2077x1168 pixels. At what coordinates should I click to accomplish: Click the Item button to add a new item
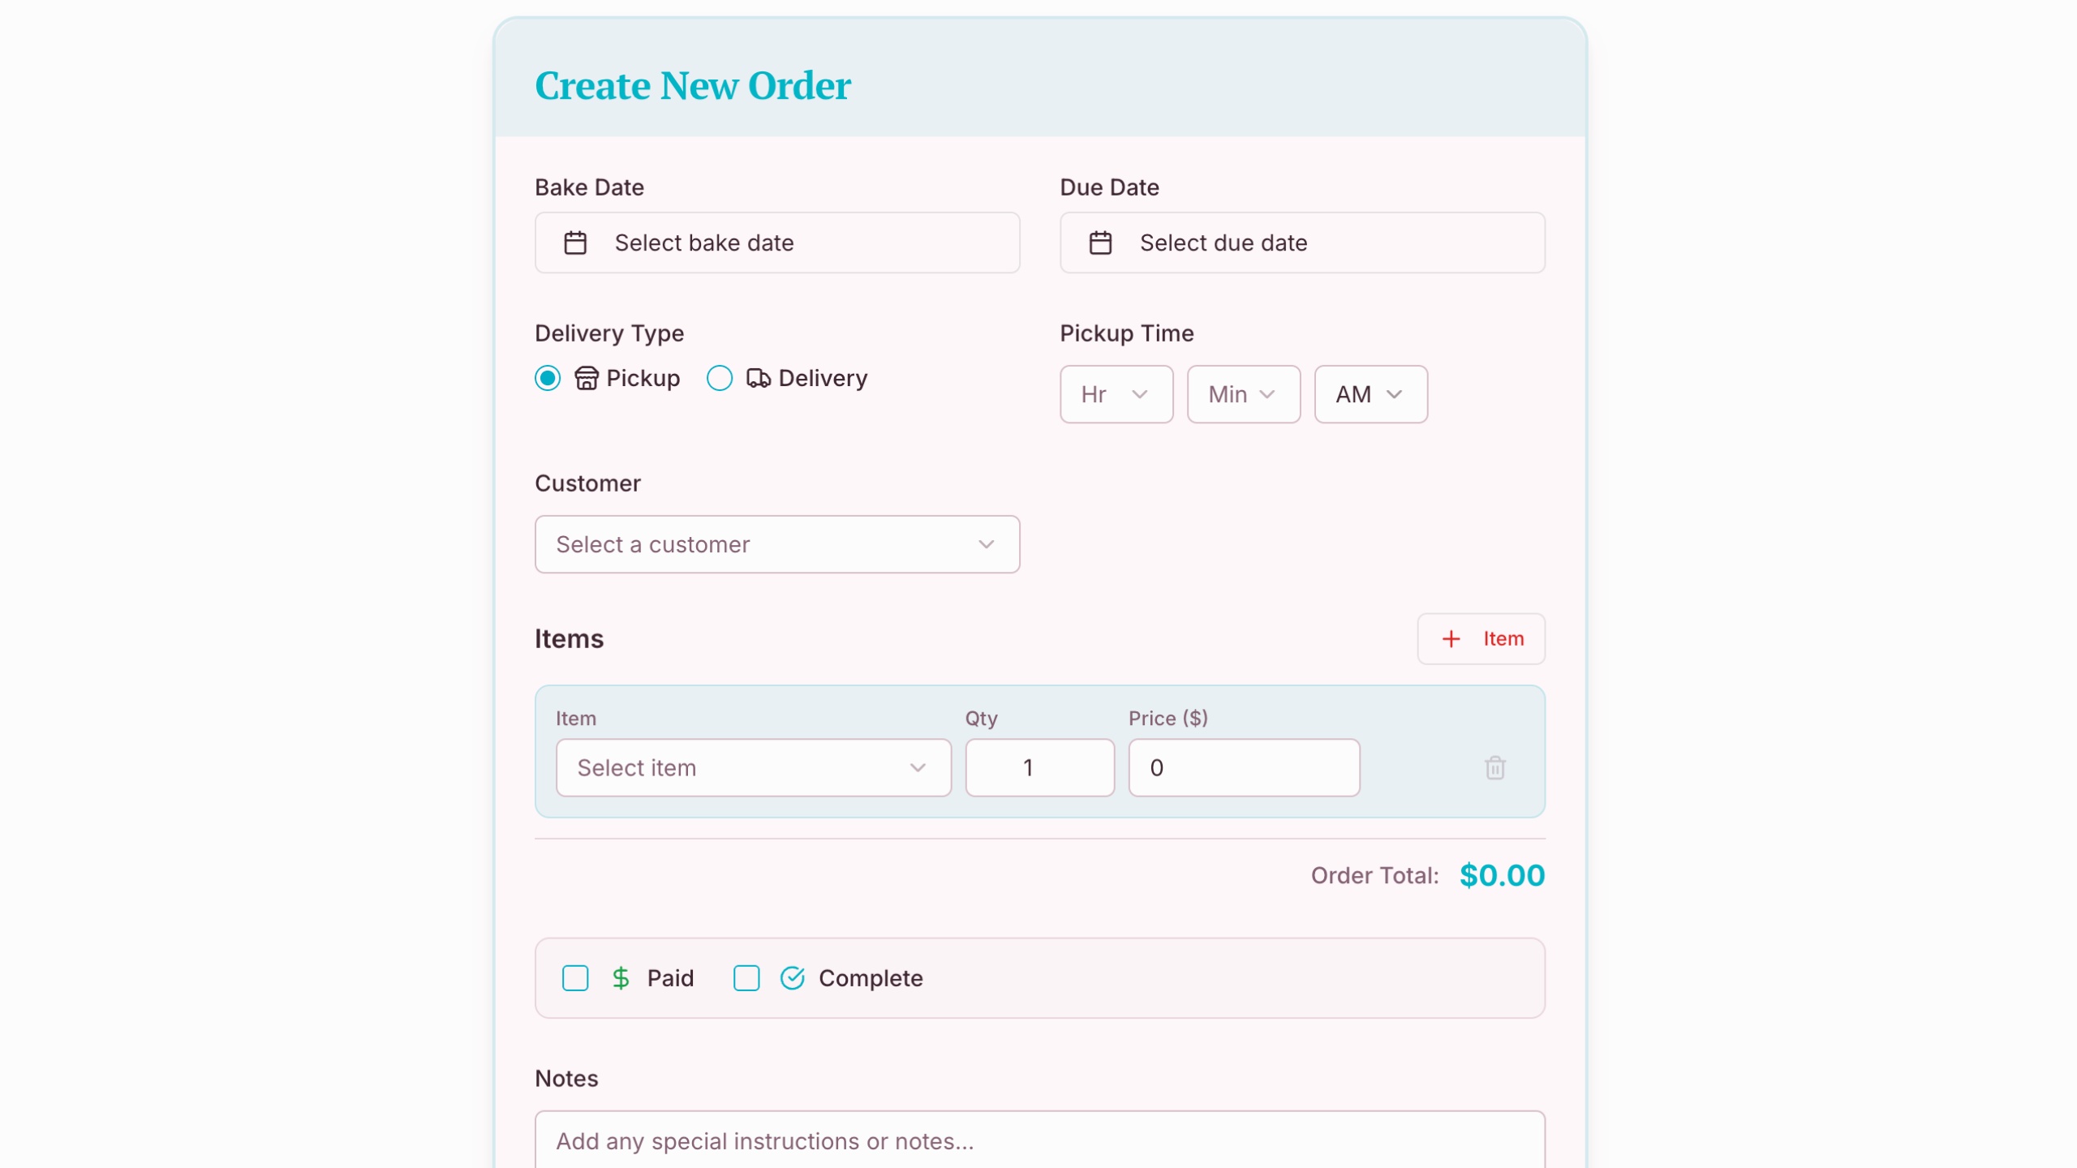click(1480, 638)
